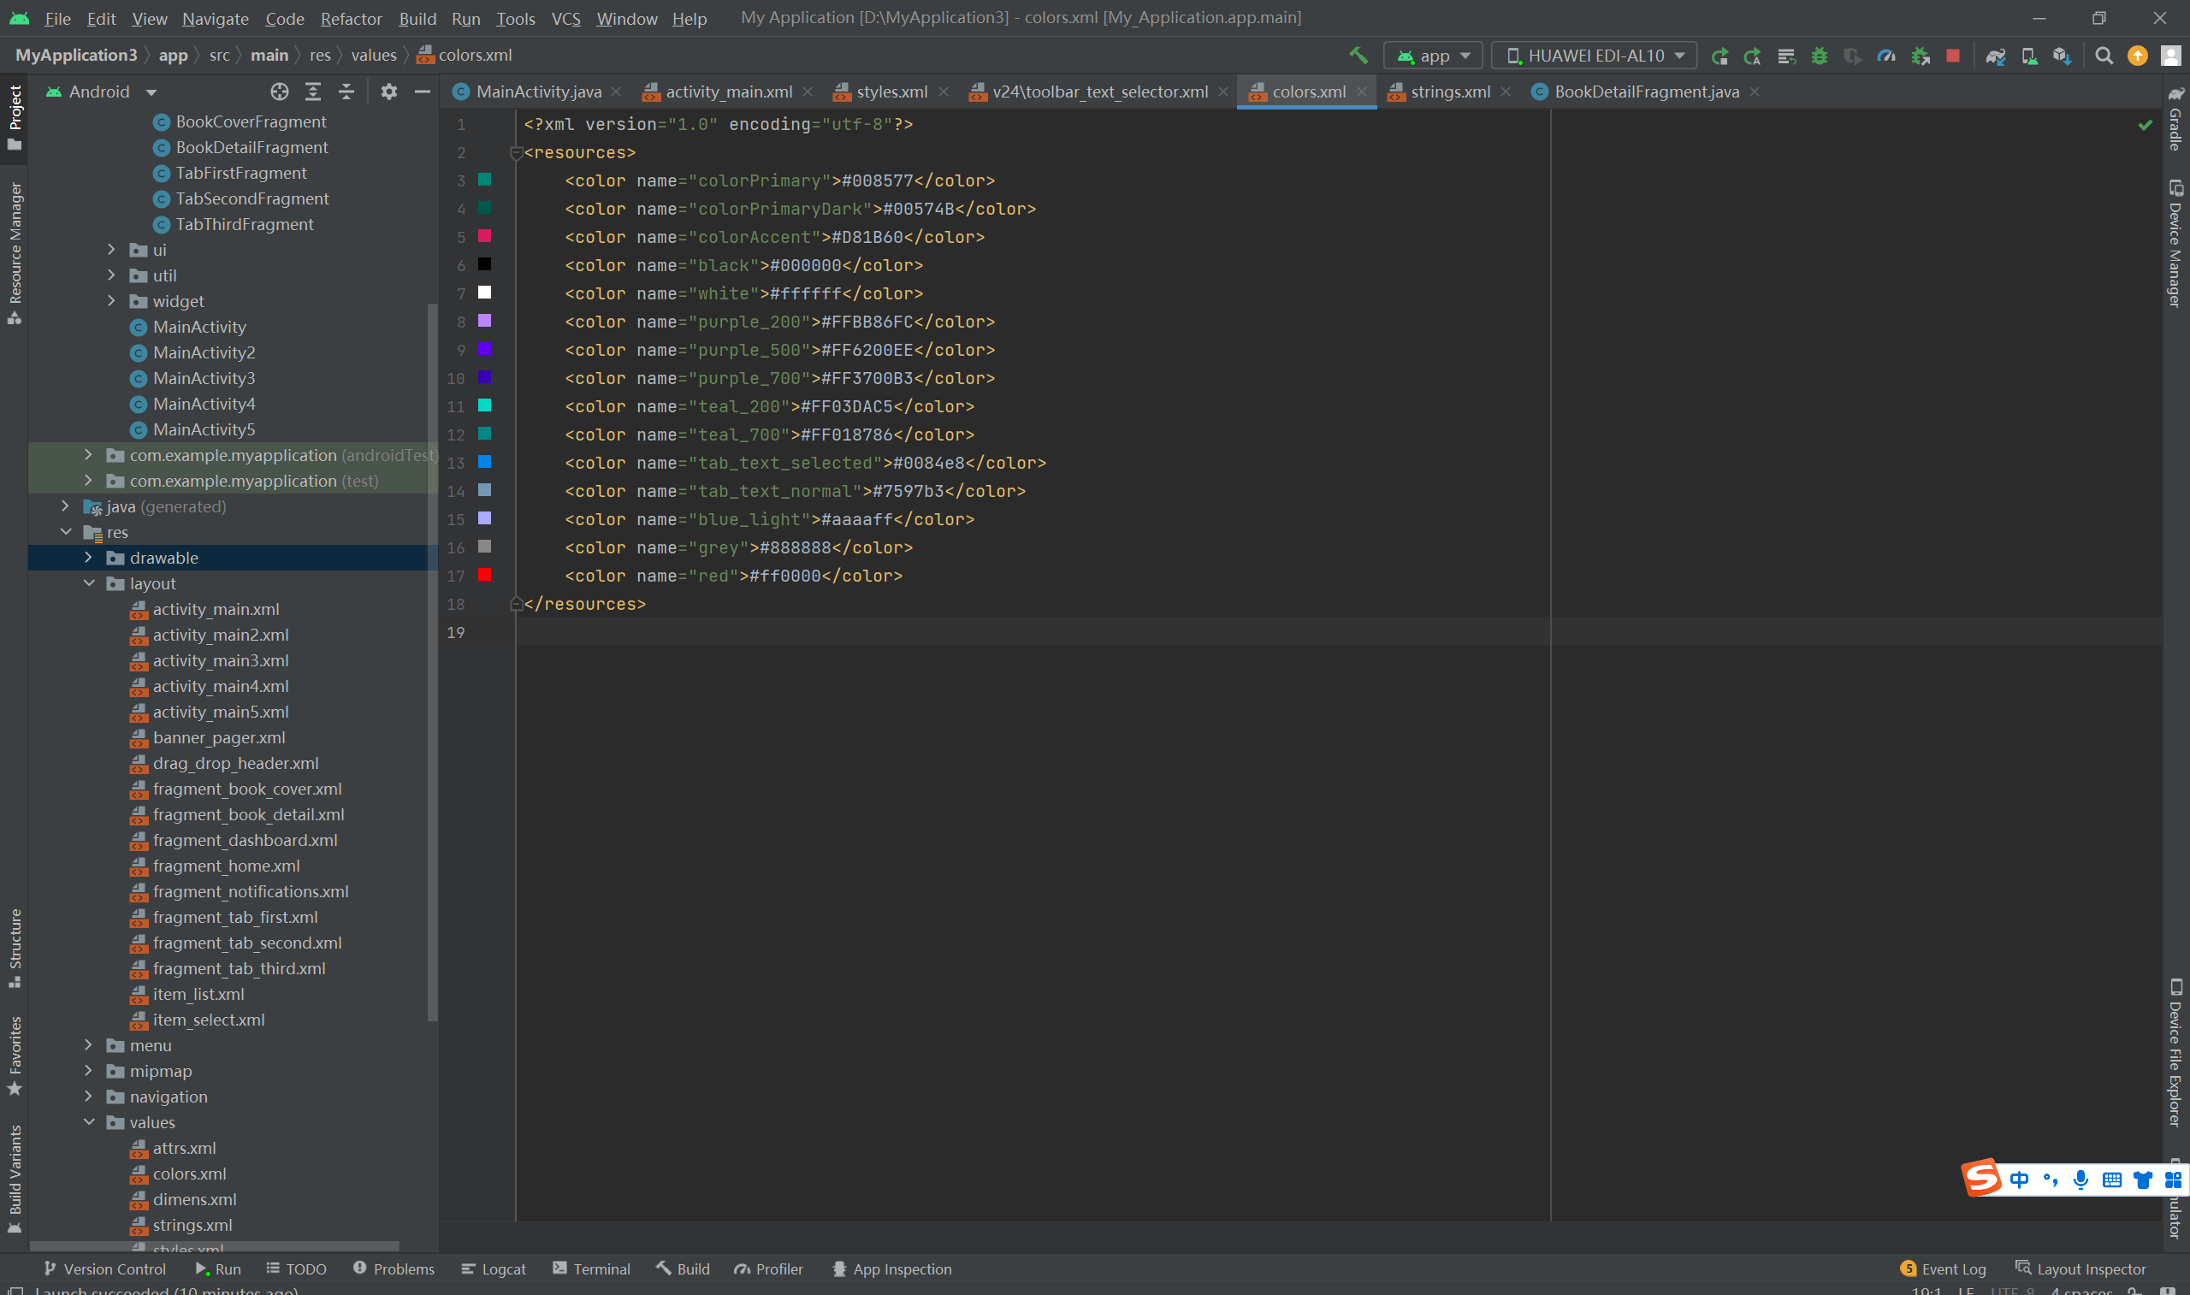This screenshot has height=1295, width=2190.
Task: Collapse the layout folder in project tree
Action: coord(88,583)
